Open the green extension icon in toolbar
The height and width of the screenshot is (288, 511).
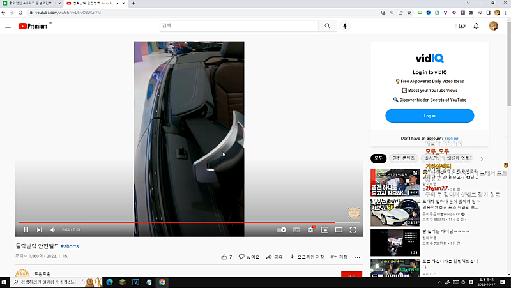coord(420,13)
